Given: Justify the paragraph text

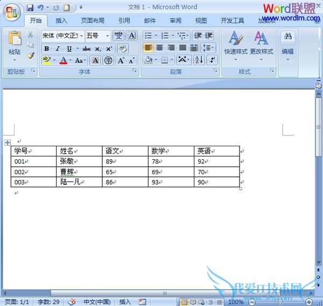Looking at the screenshot, I should (182, 48).
